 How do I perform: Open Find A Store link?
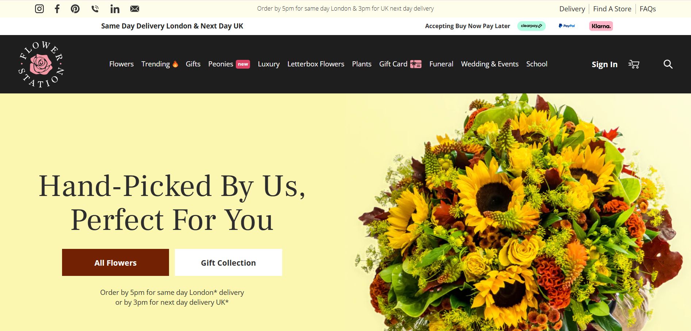[612, 9]
